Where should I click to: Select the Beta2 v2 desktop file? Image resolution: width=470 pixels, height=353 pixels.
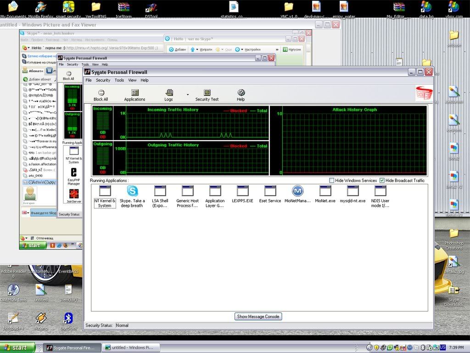[454, 180]
